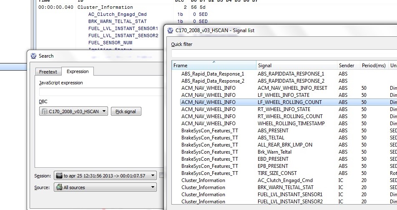
Task: Select the ABS_TELTAL signal
Action: pyautogui.click(x=271, y=138)
